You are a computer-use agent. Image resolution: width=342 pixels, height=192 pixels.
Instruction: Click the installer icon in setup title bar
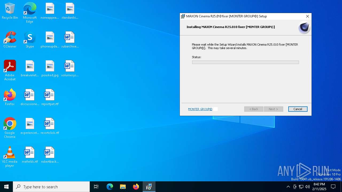(183, 16)
